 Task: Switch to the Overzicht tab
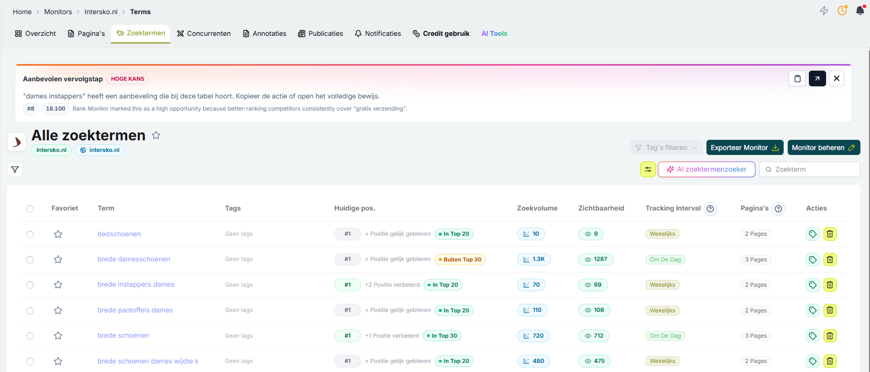click(x=35, y=33)
